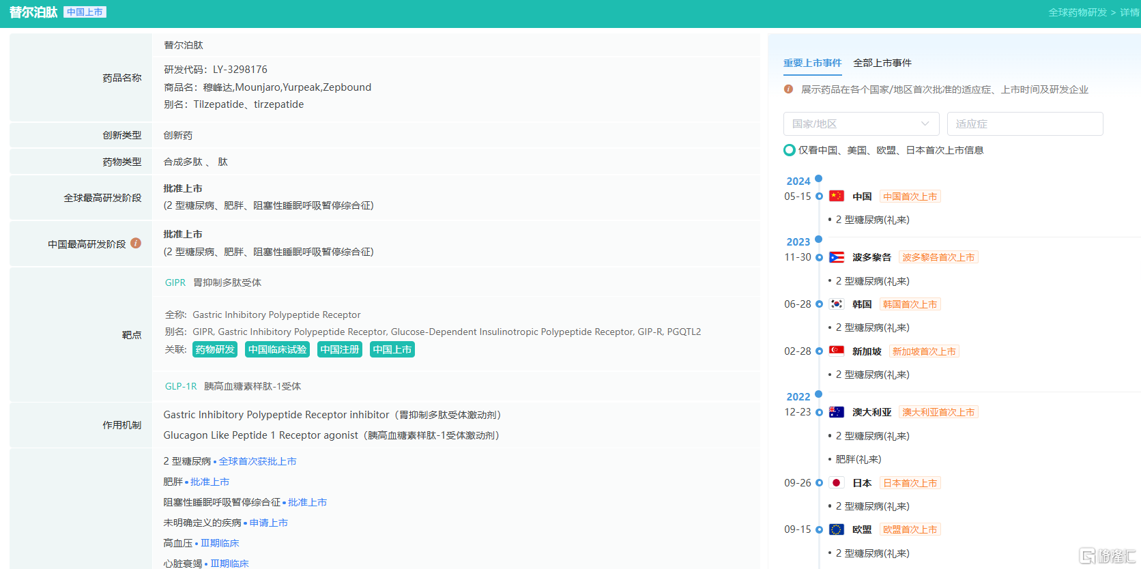Click the Singapore flag icon
The image size is (1141, 569).
pos(837,351)
